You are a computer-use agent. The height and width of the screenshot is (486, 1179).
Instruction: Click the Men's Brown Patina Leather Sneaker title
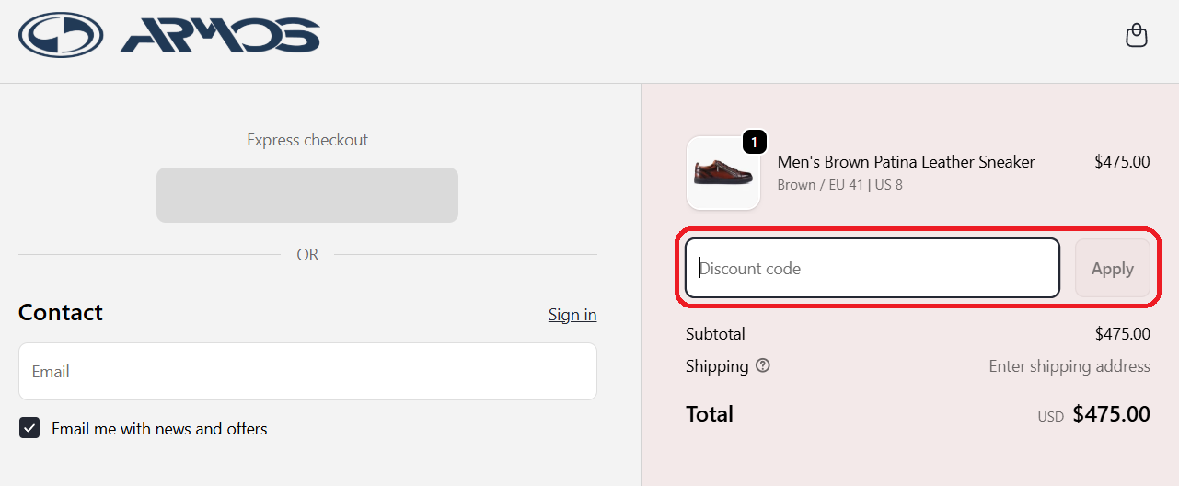pos(906,162)
